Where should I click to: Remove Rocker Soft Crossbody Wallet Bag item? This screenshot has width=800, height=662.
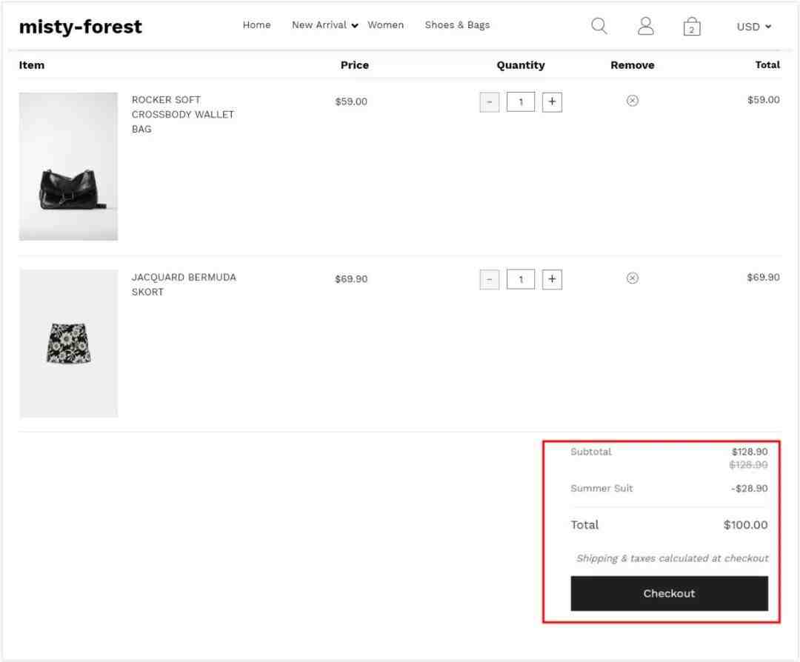[632, 101]
